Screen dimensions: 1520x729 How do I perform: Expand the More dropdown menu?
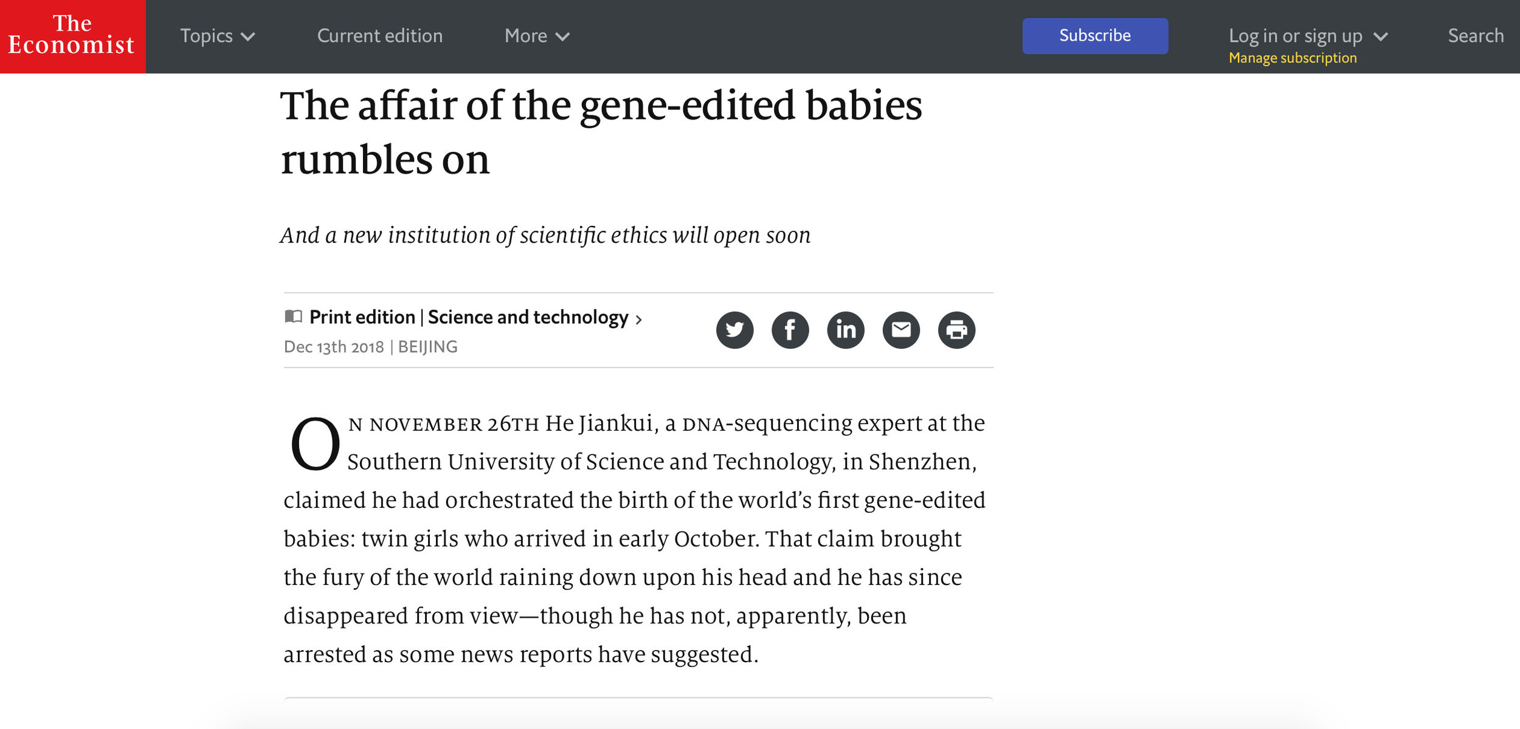pyautogui.click(x=537, y=36)
